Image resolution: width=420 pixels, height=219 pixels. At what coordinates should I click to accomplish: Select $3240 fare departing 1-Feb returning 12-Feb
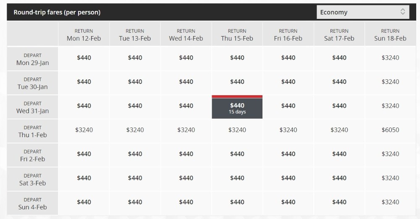coord(84,130)
